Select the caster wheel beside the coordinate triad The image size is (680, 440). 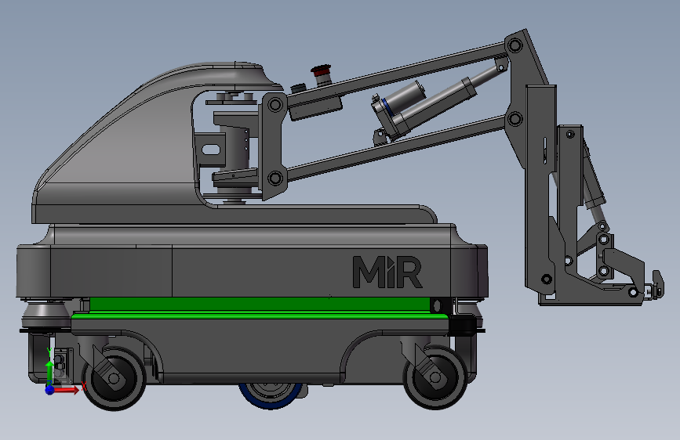[x=114, y=378]
